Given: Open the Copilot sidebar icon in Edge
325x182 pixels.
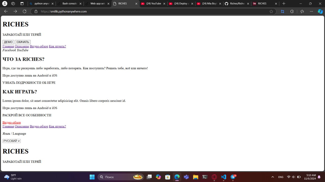Looking at the screenshot, I should pos(320,11).
